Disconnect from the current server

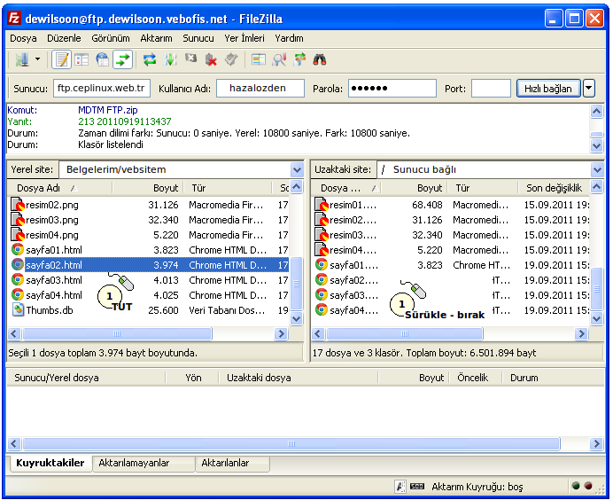(211, 60)
